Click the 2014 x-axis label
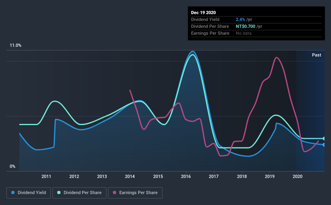Image resolution: width=331 pixels, height=205 pixels. tap(130, 176)
